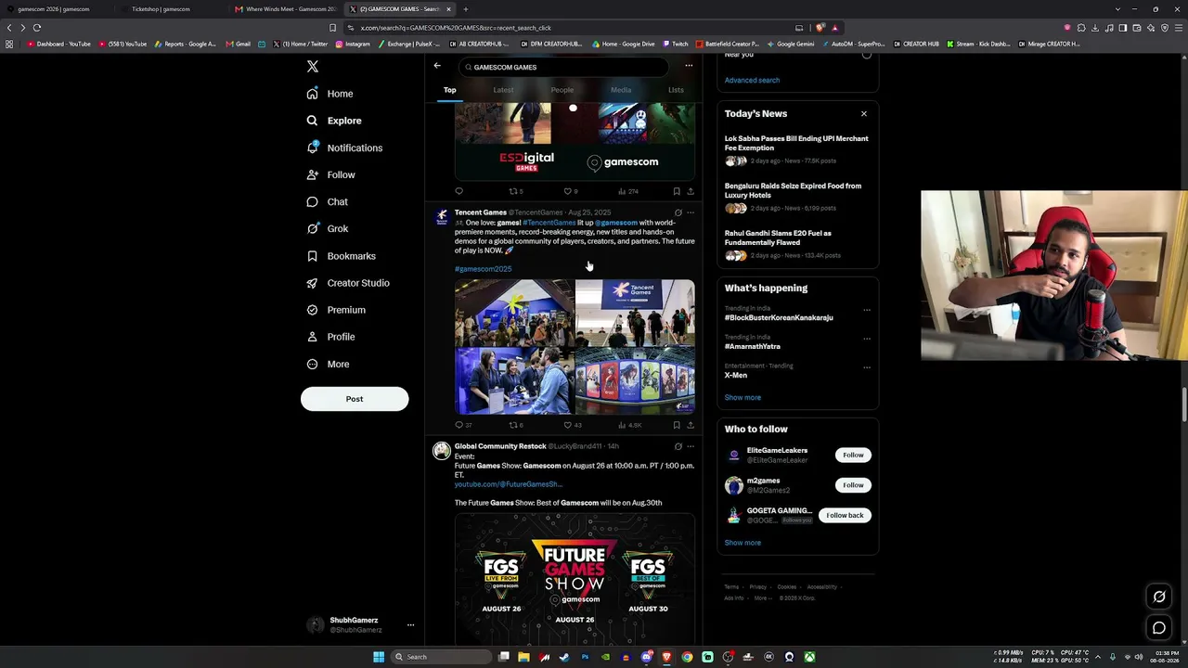
Task: Open the Bengaluru Raids expired food story
Action: pyautogui.click(x=796, y=197)
